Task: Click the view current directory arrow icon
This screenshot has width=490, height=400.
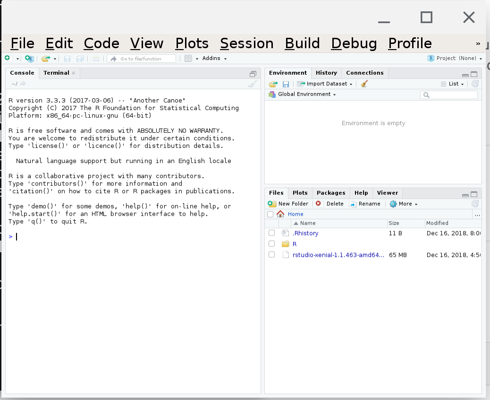Action: [23, 84]
